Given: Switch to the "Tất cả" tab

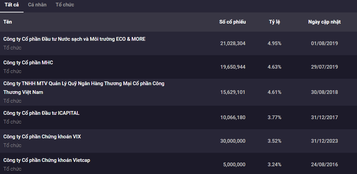Looking at the screenshot, I should tap(12, 5).
